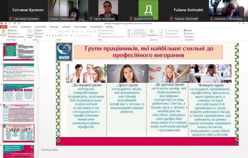Switch to the ВСТАВЛЕННЯ ribbon tab
Screen dimensions: 248x158
point(26,27)
